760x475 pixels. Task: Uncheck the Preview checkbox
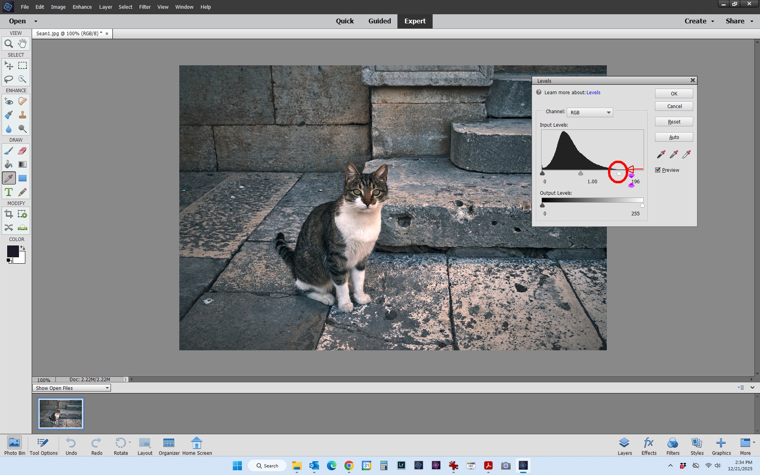pyautogui.click(x=658, y=170)
